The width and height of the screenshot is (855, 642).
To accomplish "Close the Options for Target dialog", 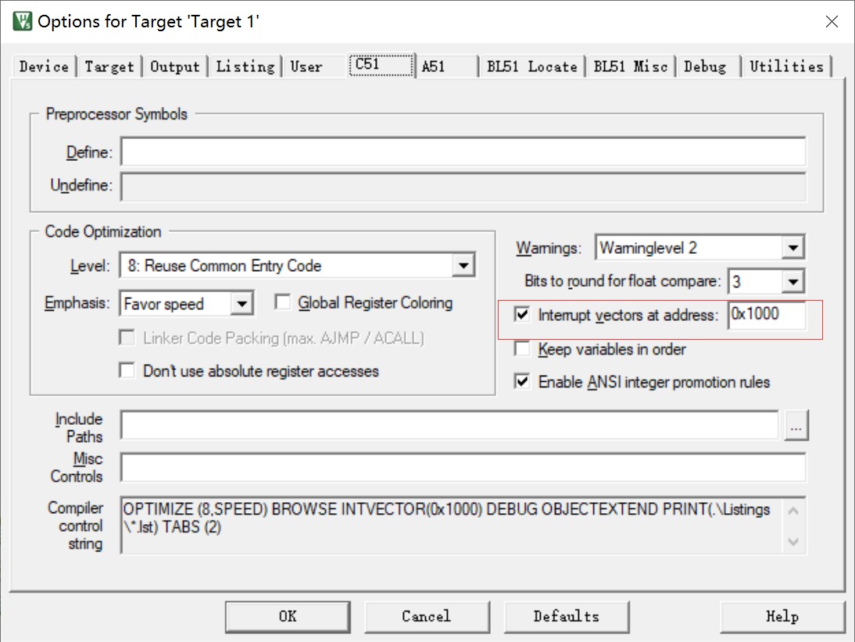I will [832, 21].
